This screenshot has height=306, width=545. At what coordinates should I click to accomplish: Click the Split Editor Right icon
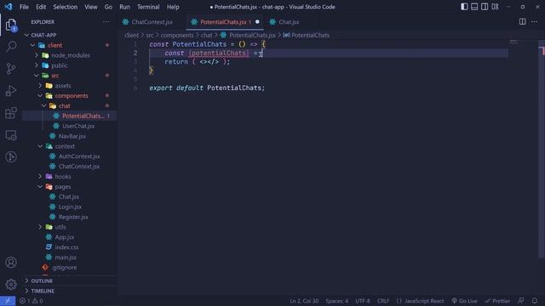[x=522, y=21]
